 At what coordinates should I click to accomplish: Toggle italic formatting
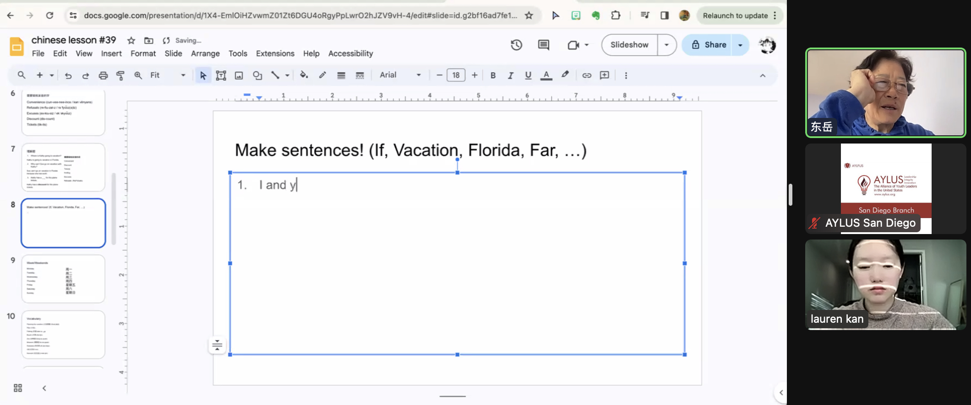tap(510, 75)
